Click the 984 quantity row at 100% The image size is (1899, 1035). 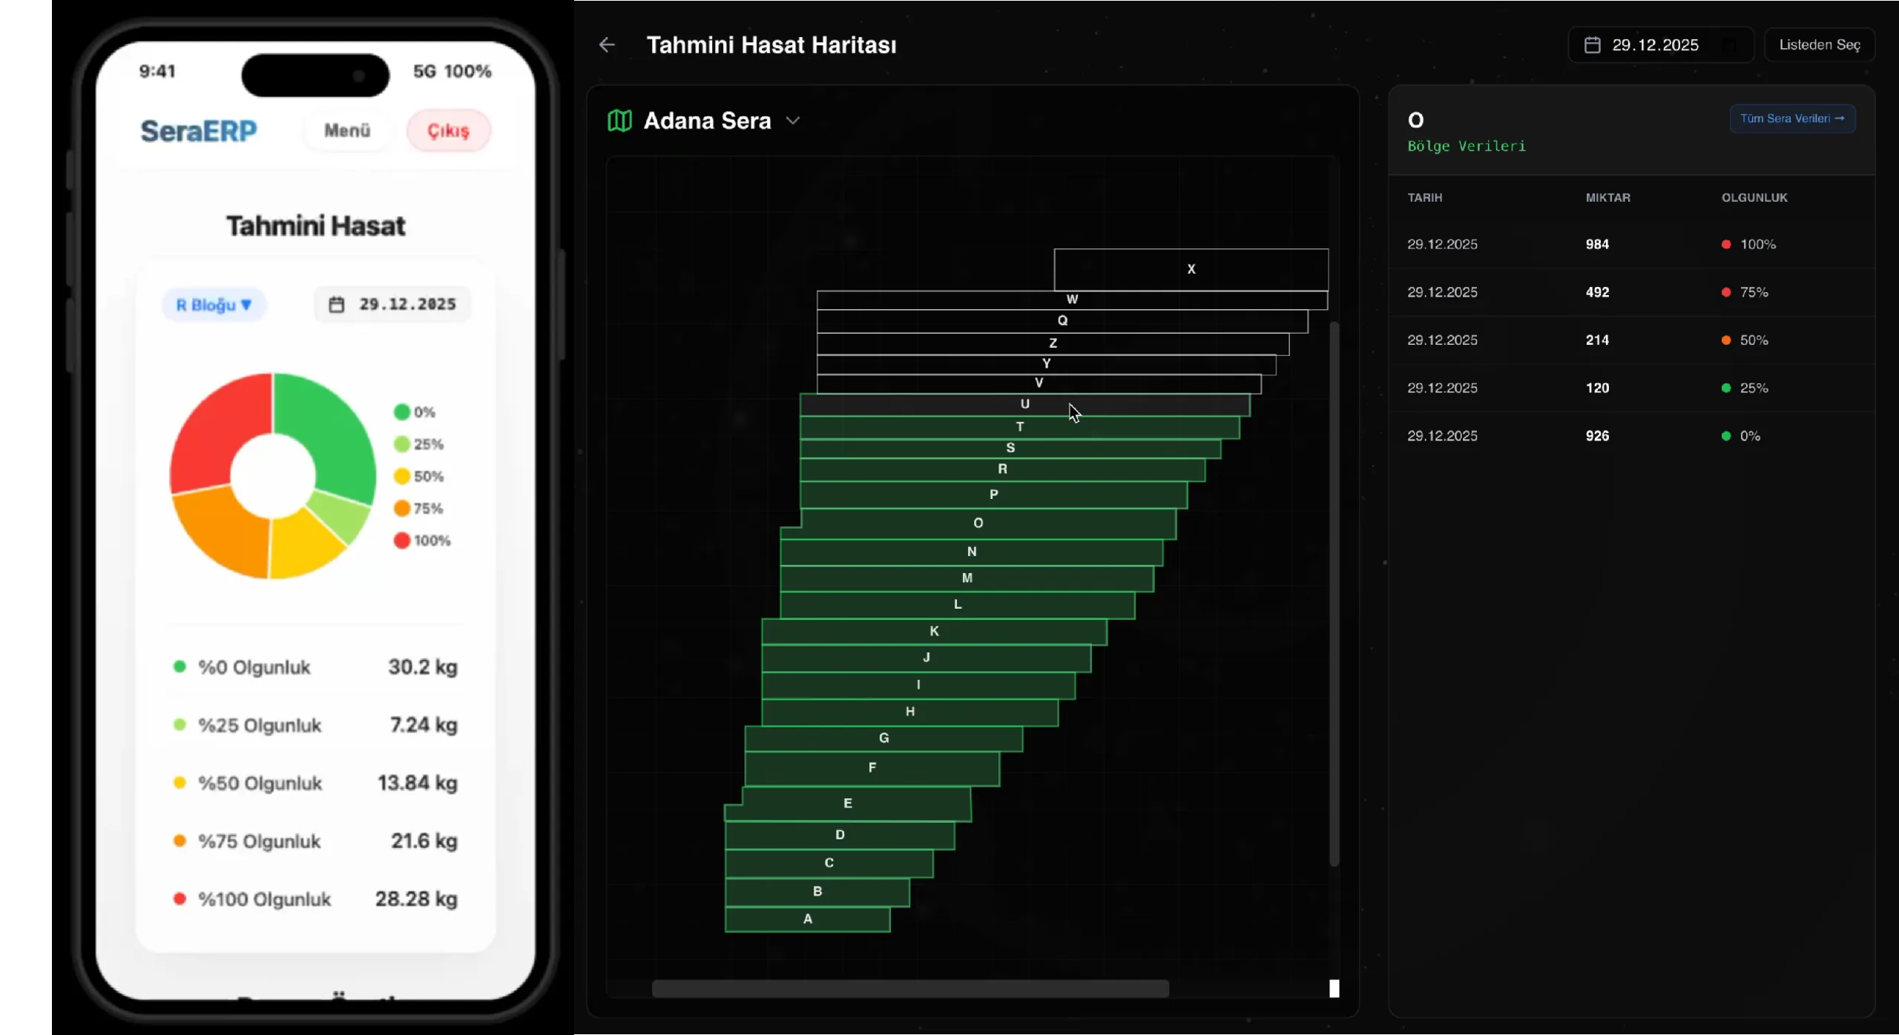tap(1597, 245)
